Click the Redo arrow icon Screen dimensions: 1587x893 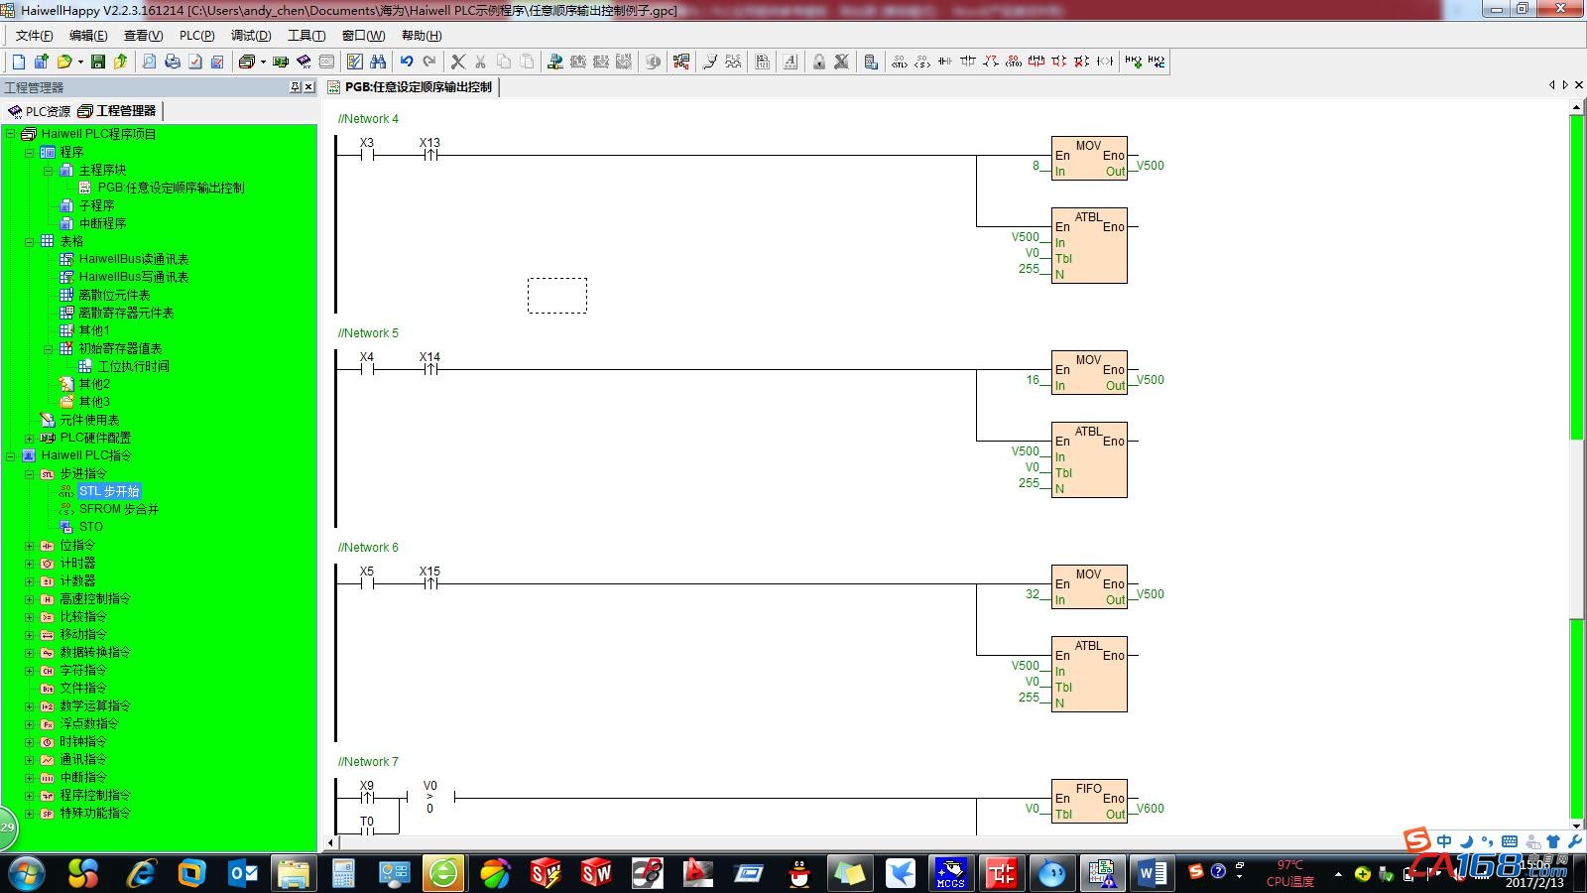point(429,62)
